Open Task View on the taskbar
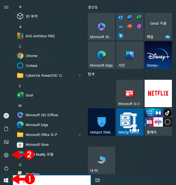The image size is (176, 185). click(x=97, y=180)
